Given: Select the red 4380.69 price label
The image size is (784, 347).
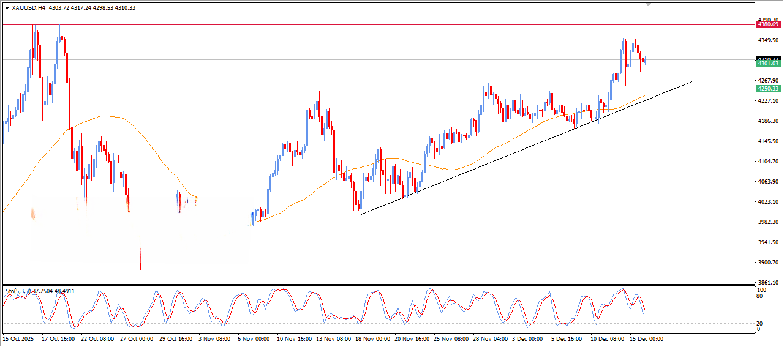Looking at the screenshot, I should point(768,25).
